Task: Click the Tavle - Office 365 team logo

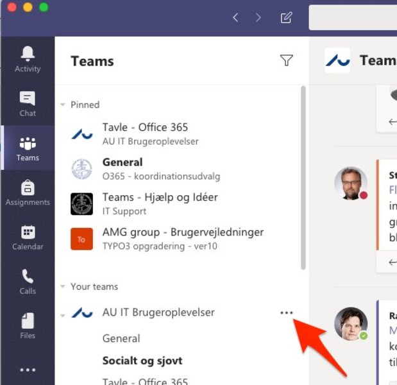Action: (x=82, y=134)
